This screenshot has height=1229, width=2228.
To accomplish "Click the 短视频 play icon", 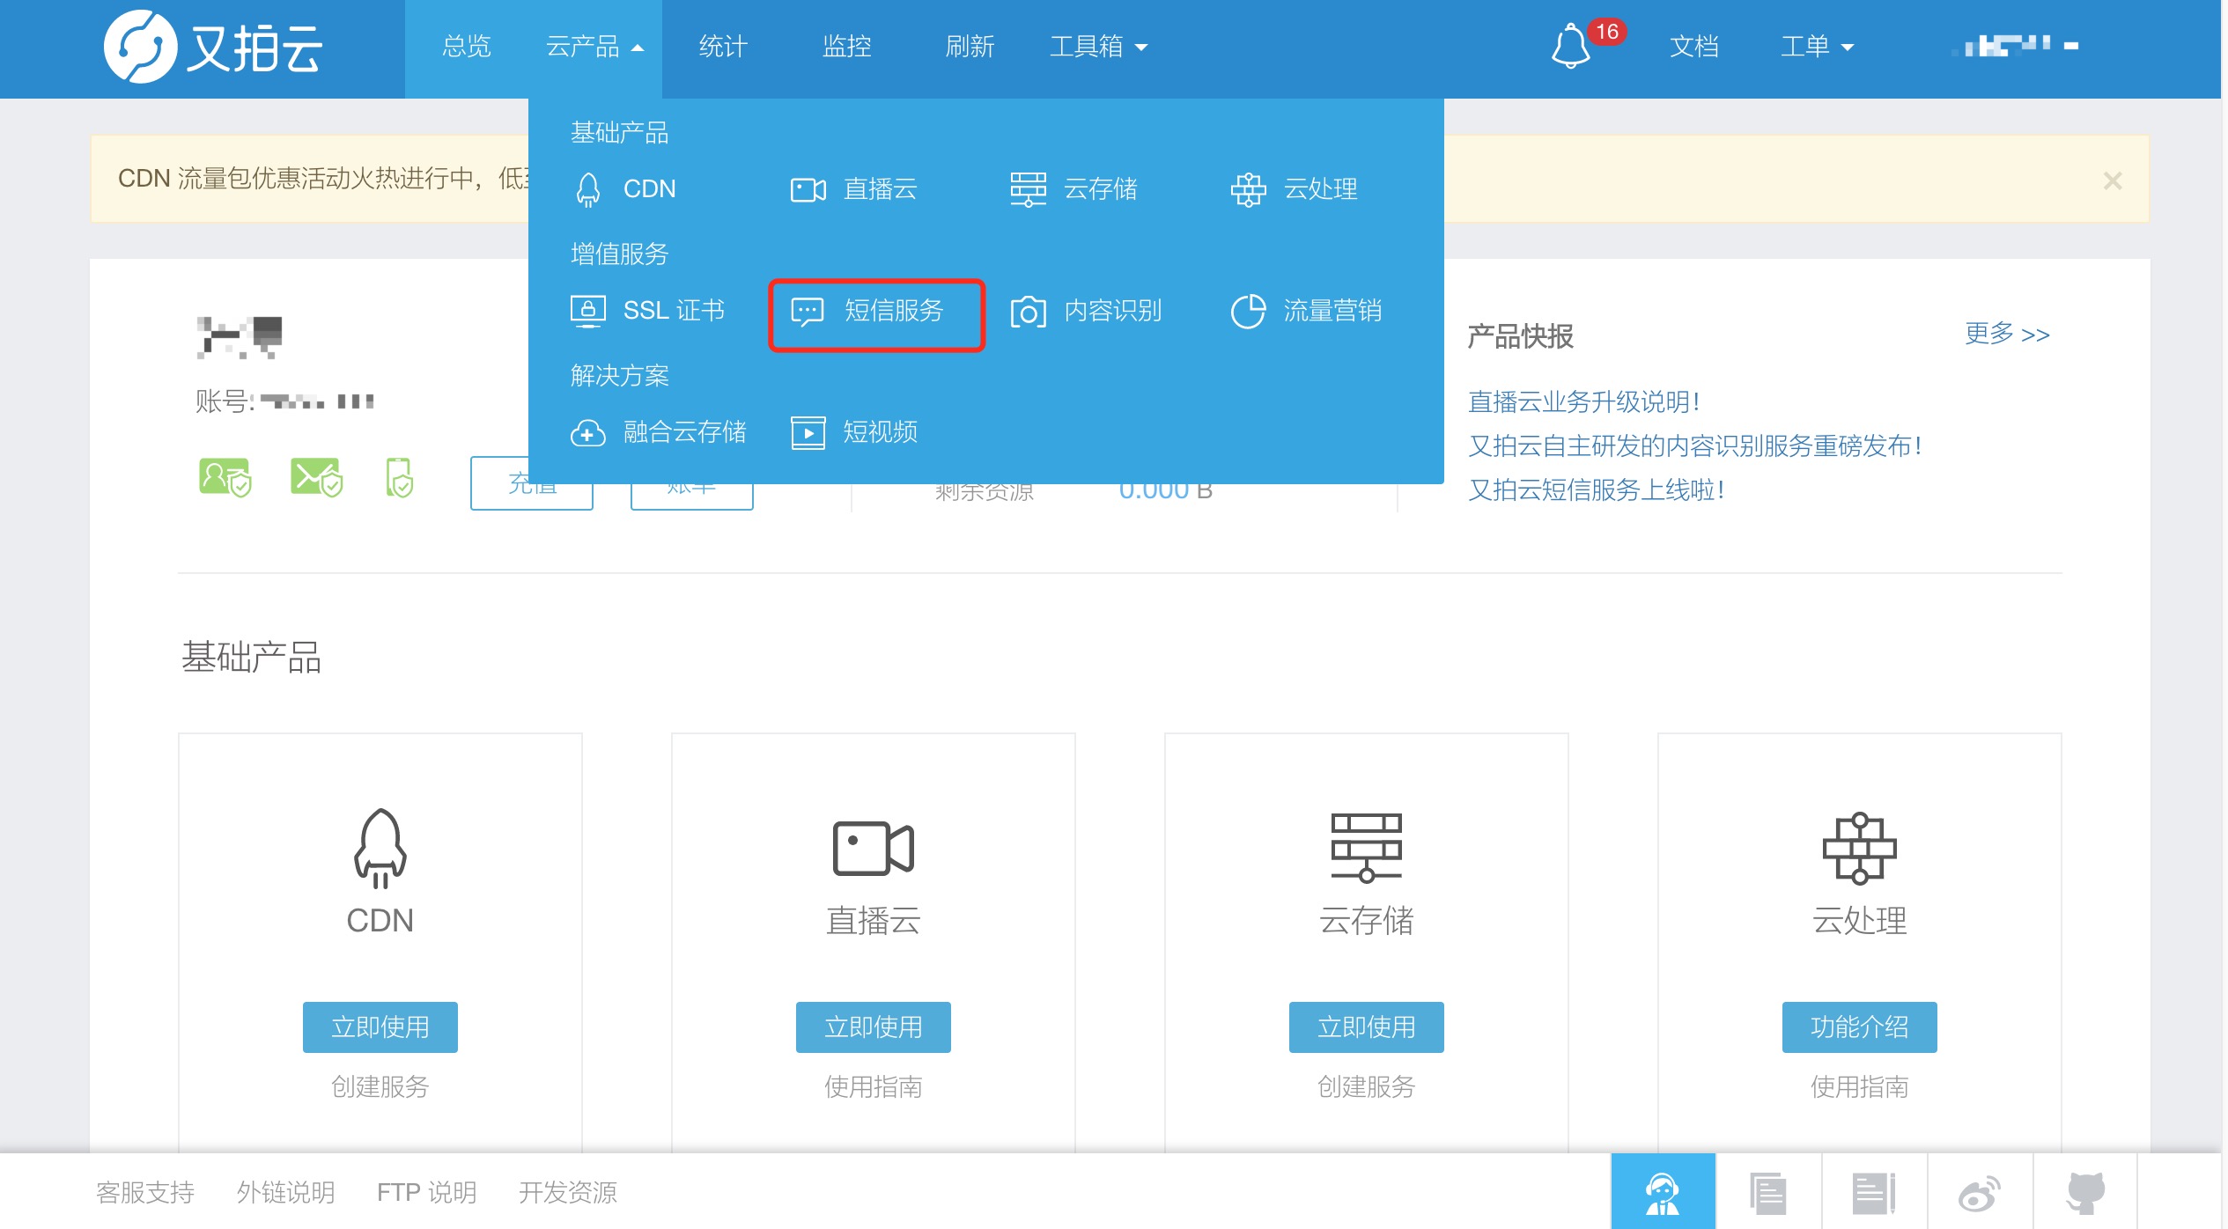I will [808, 432].
